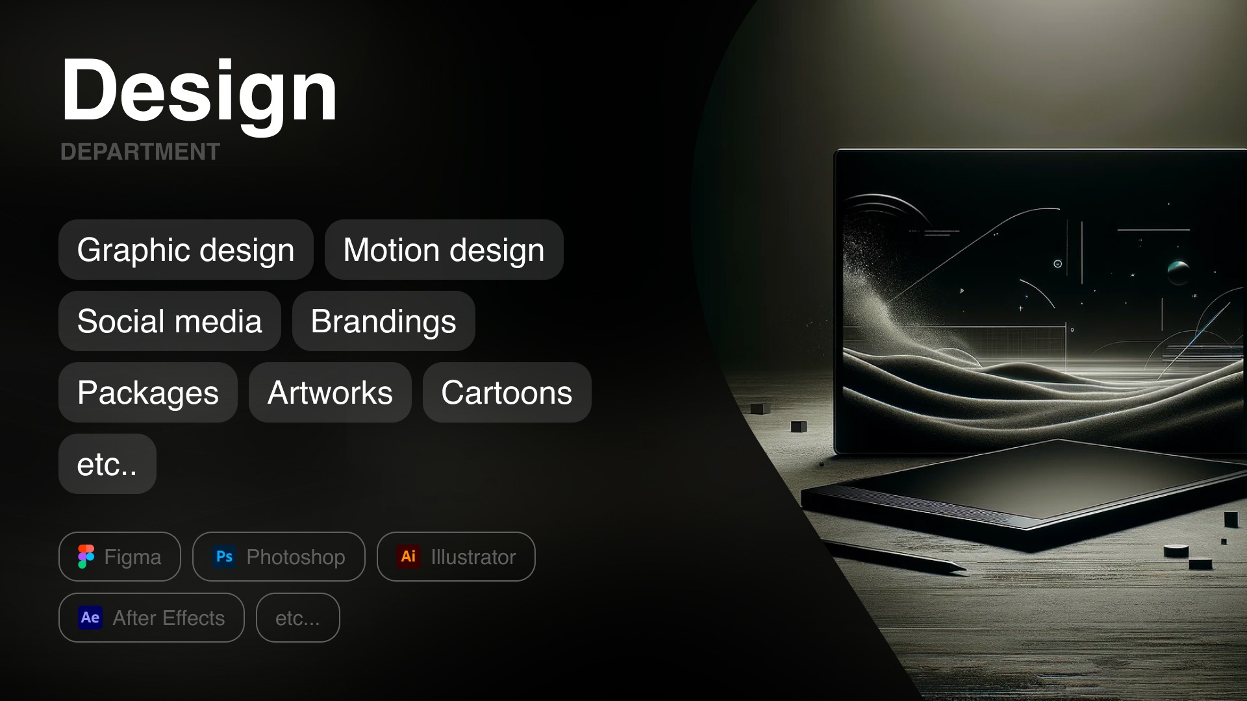This screenshot has height=701, width=1247.
Task: Select the Motion design tag
Action: pyautogui.click(x=444, y=250)
